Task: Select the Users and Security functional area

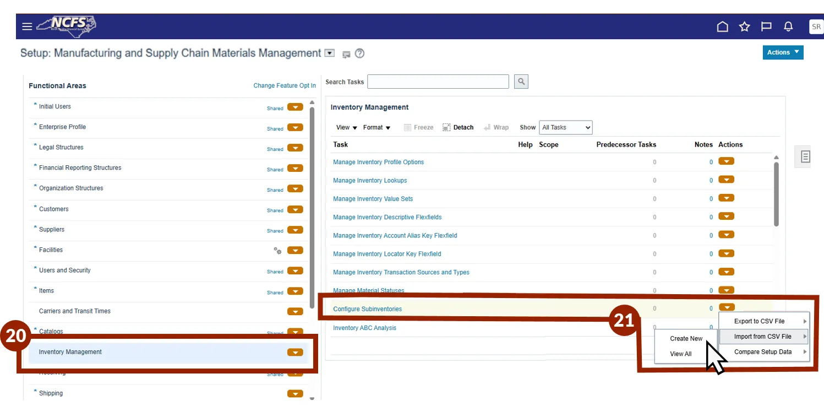Action: (x=65, y=270)
